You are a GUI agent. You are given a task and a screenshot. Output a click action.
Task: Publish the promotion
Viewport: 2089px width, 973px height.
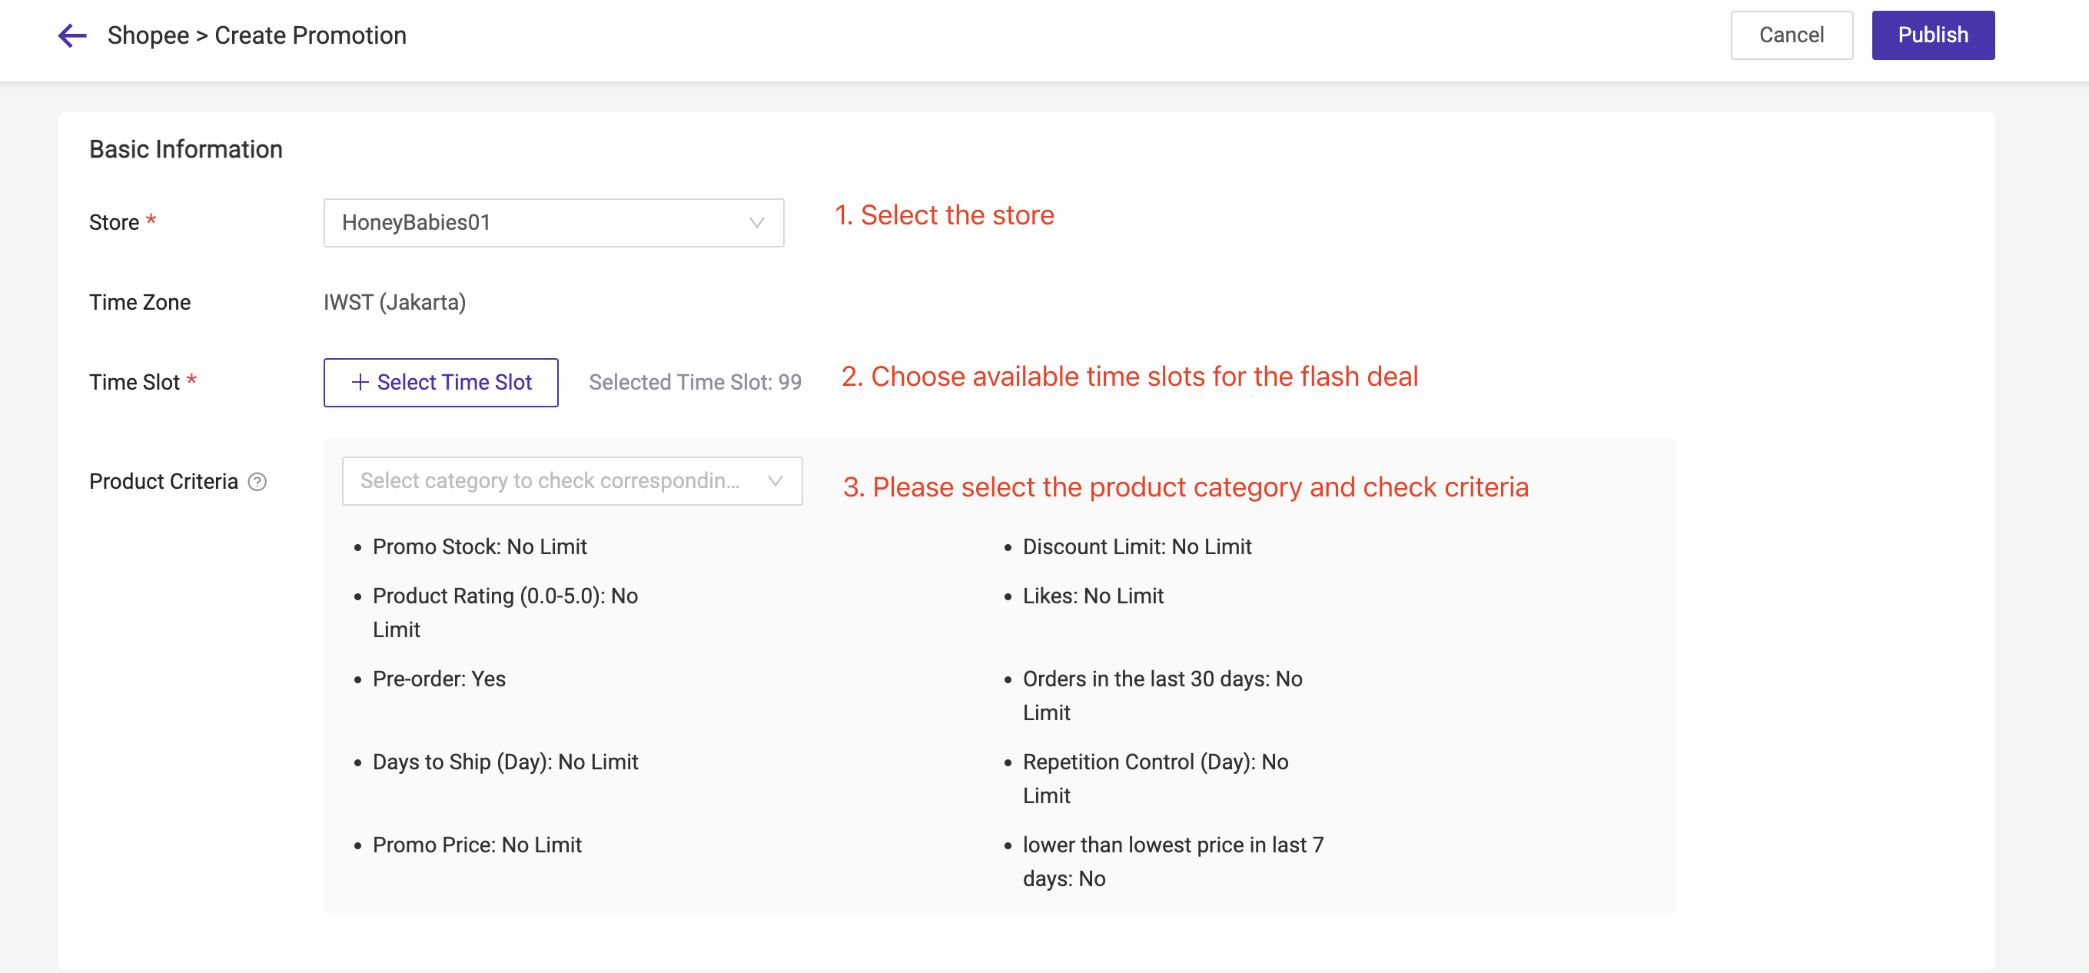[1932, 35]
